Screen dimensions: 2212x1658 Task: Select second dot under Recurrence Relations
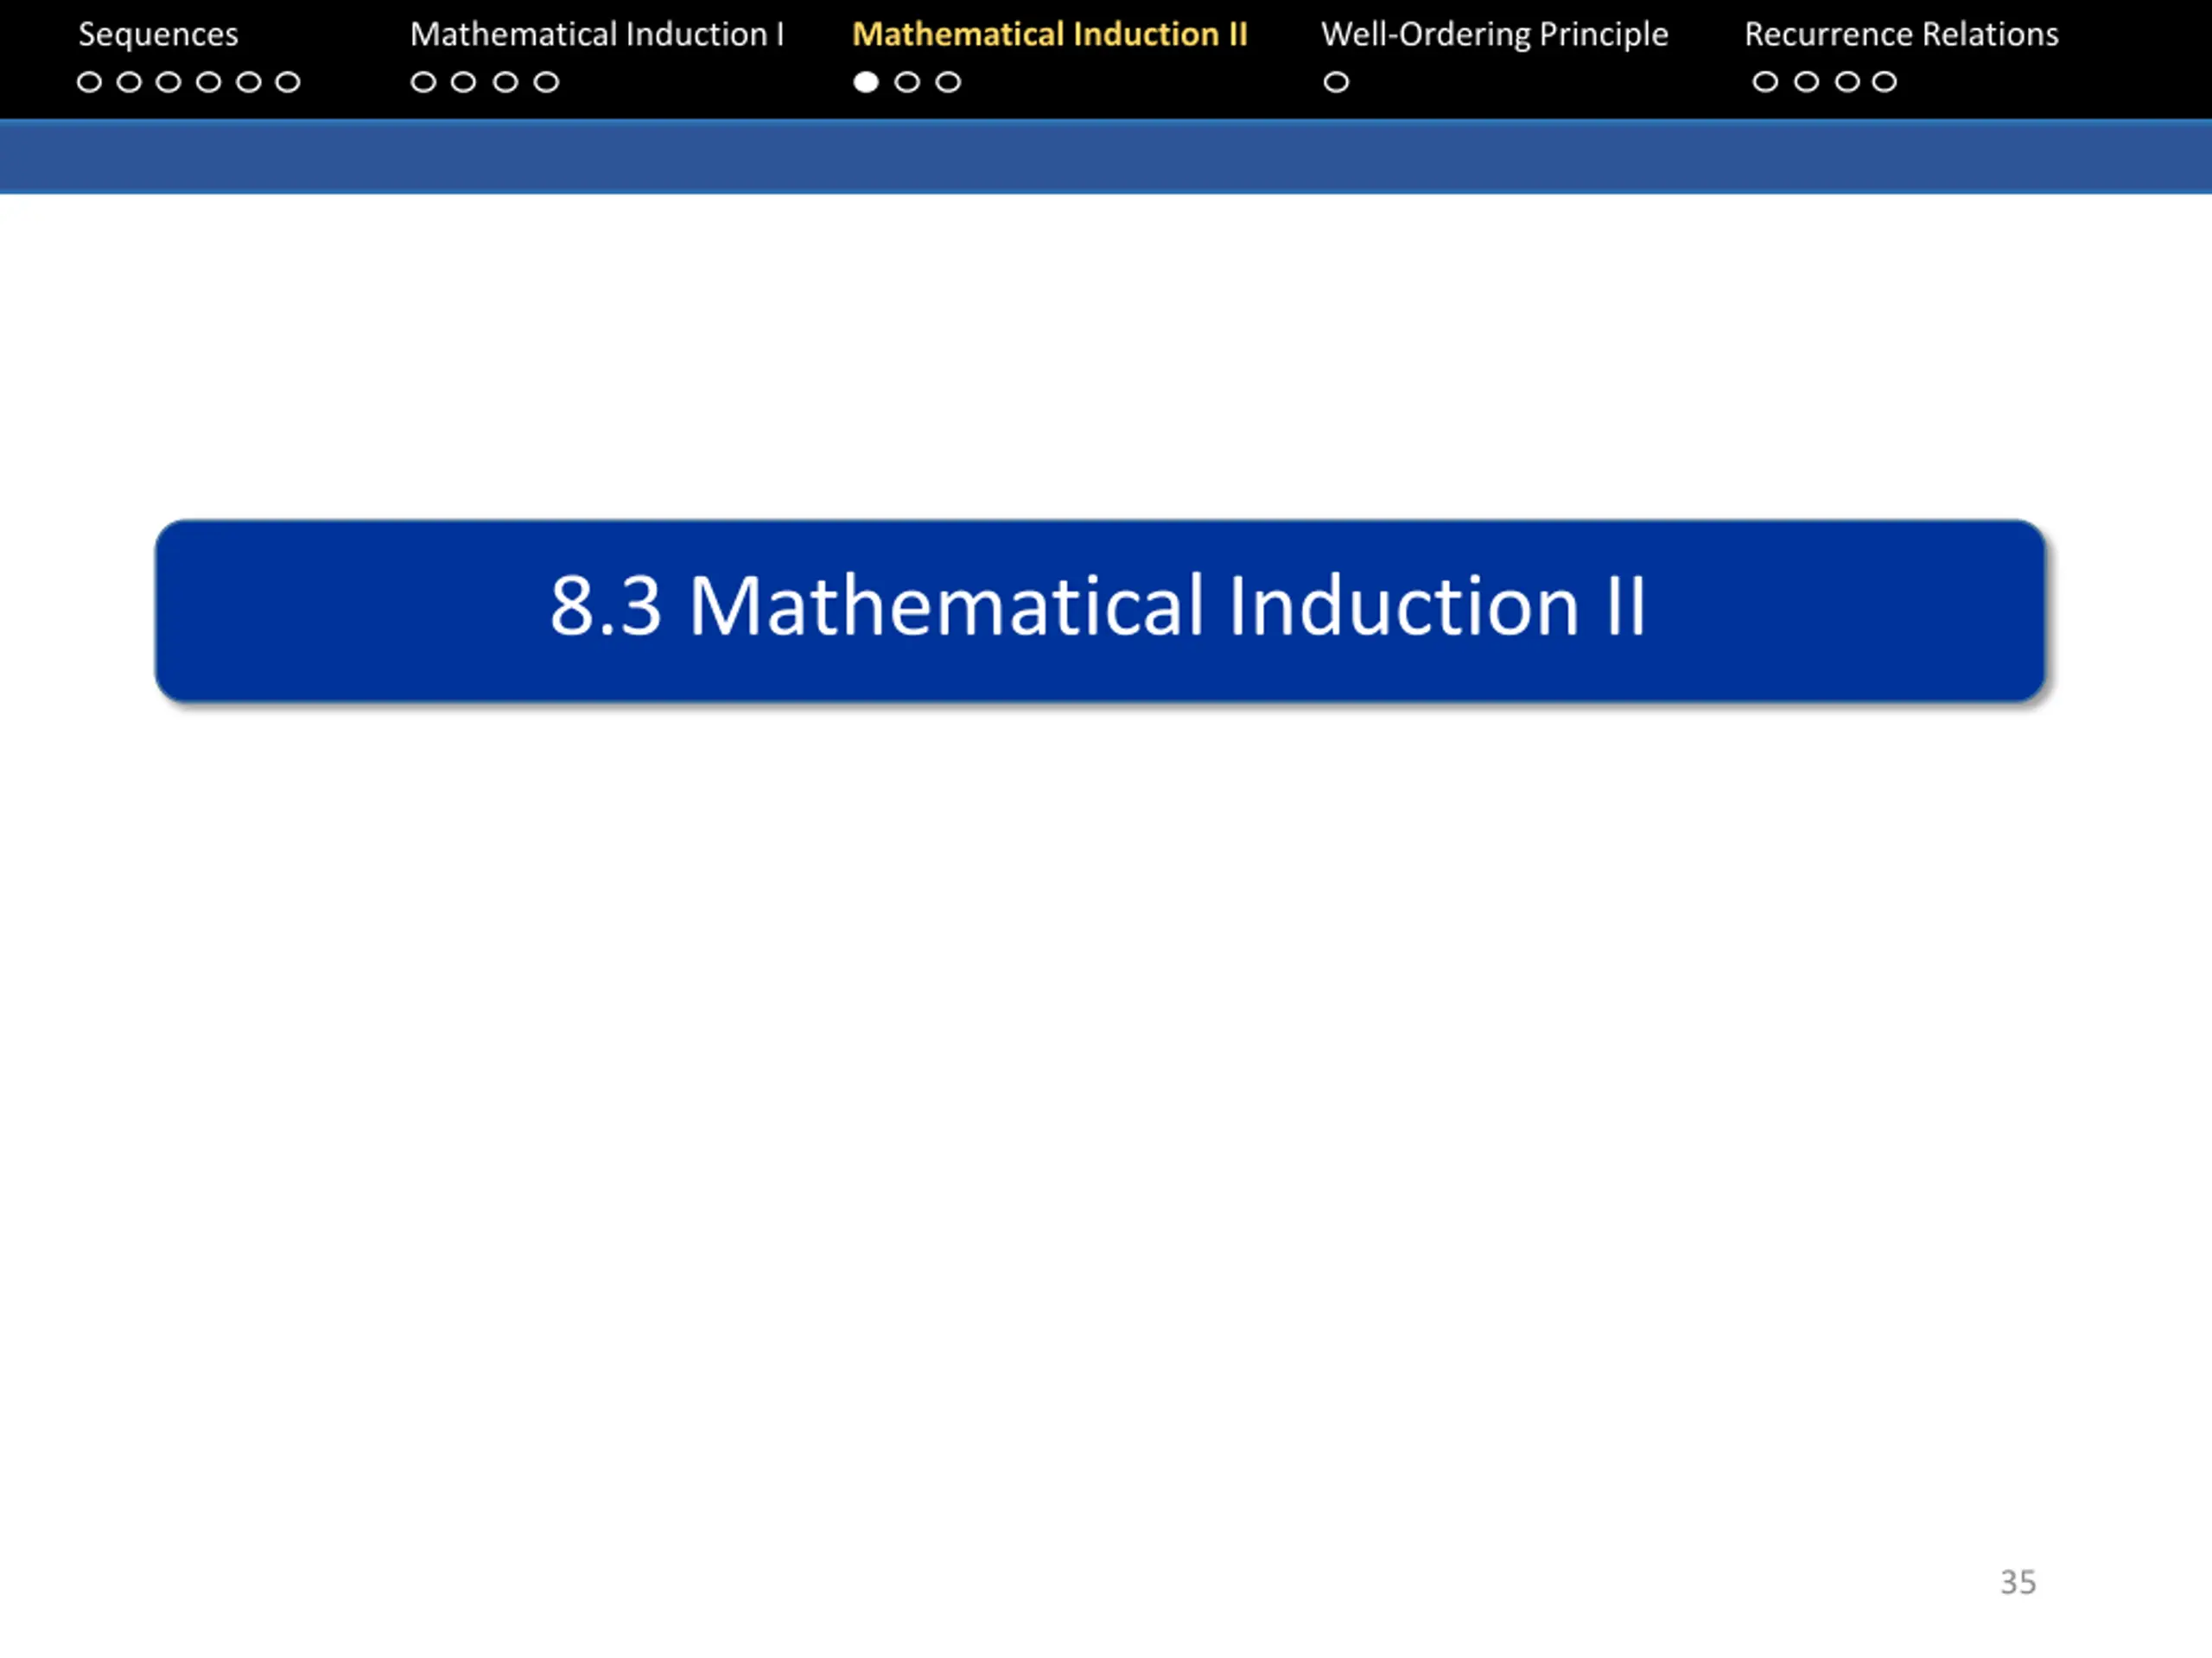point(1806,82)
